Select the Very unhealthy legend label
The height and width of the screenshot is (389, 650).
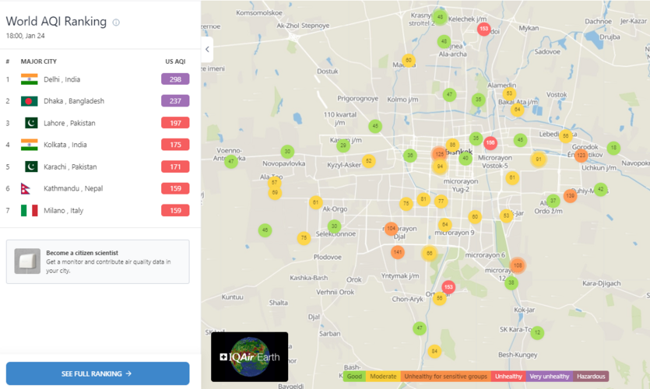[550, 377]
